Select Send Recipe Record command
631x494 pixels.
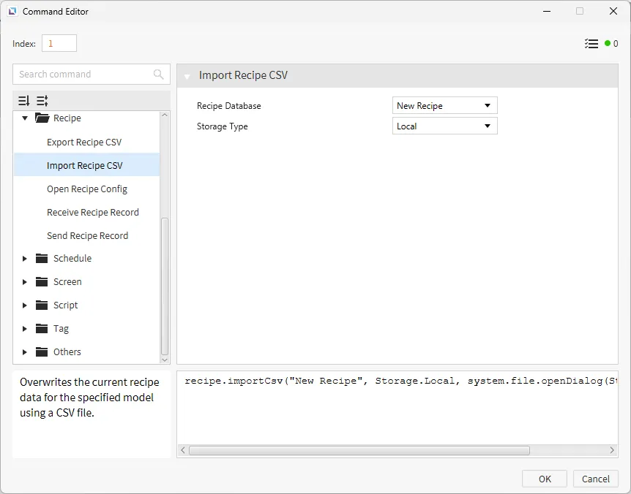tap(87, 236)
